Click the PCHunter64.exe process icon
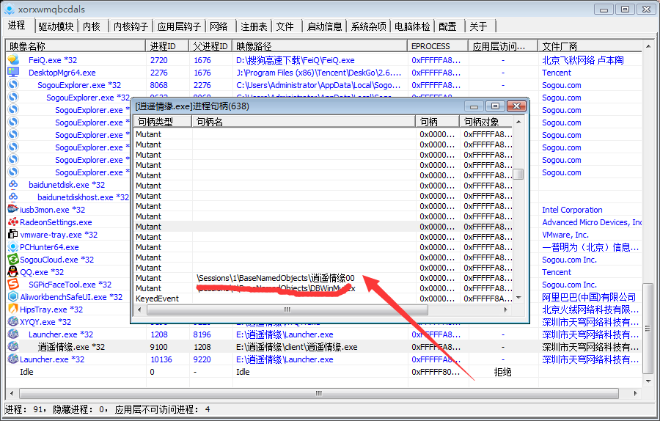The image size is (660, 421). (x=13, y=246)
